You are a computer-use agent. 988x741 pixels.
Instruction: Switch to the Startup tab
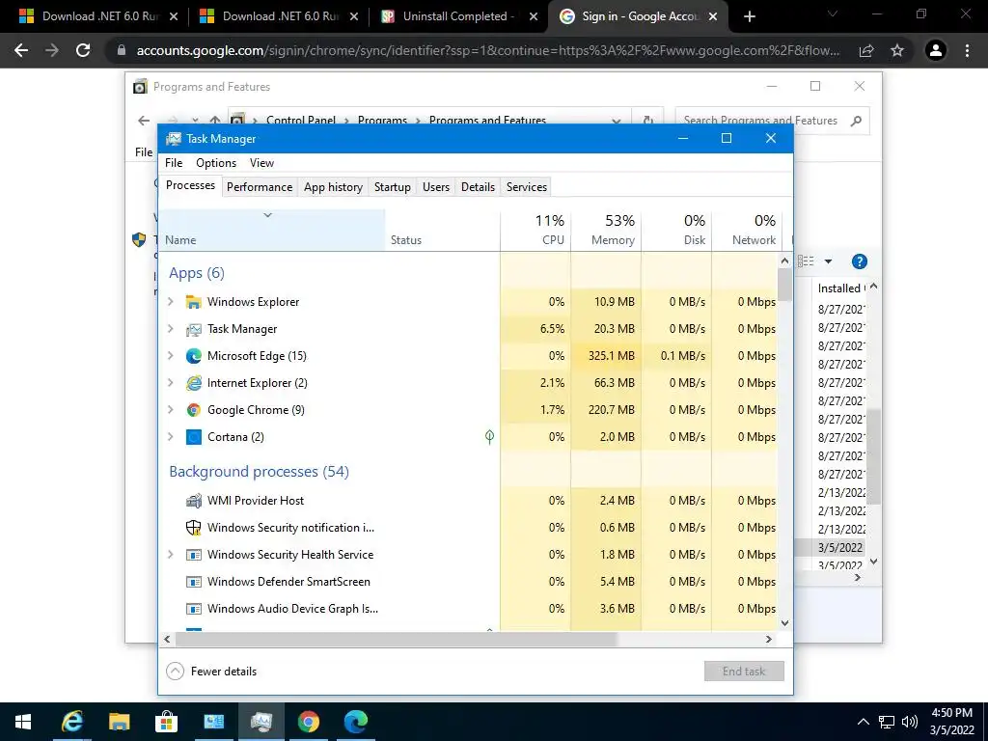point(392,187)
